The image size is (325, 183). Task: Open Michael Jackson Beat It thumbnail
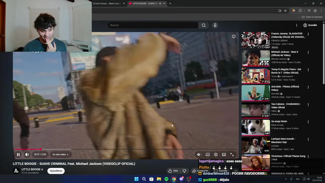pos(256,58)
